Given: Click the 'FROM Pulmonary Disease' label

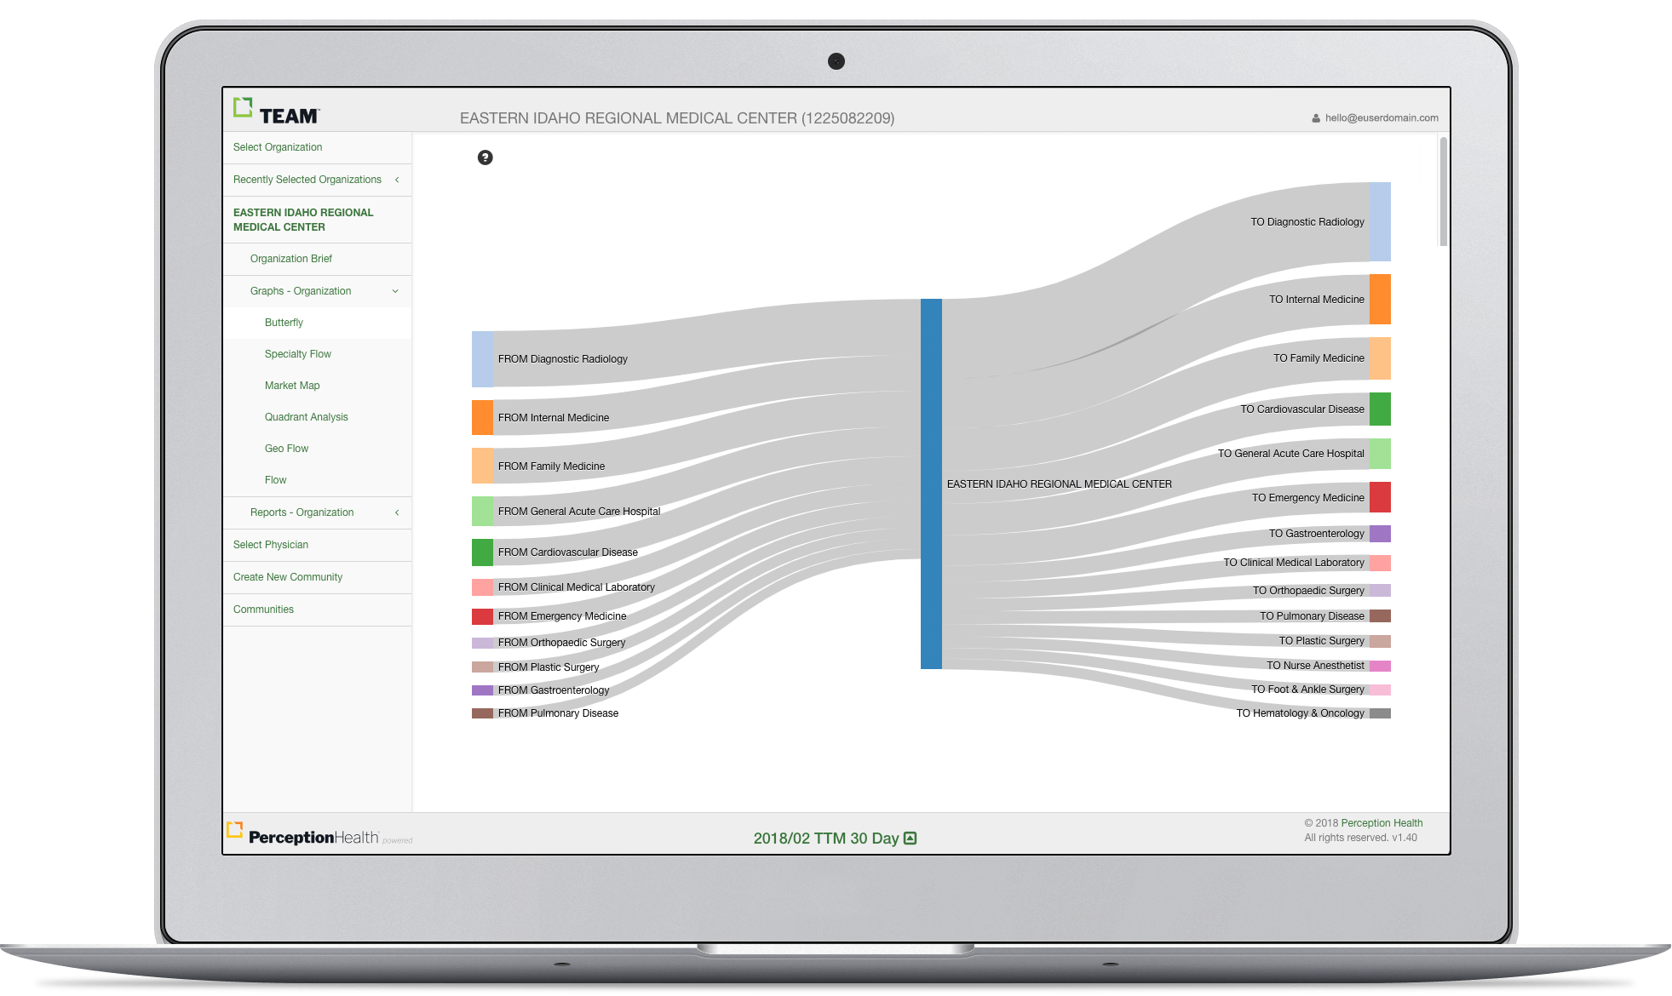Looking at the screenshot, I should [558, 713].
